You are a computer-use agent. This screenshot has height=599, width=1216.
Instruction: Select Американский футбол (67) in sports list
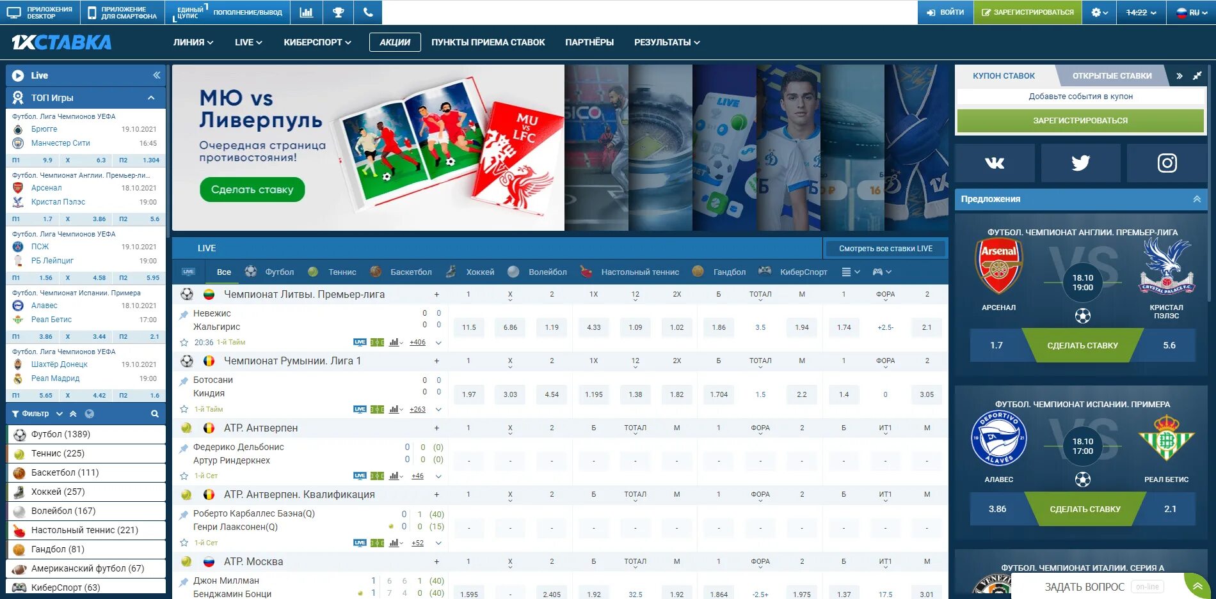(x=86, y=568)
